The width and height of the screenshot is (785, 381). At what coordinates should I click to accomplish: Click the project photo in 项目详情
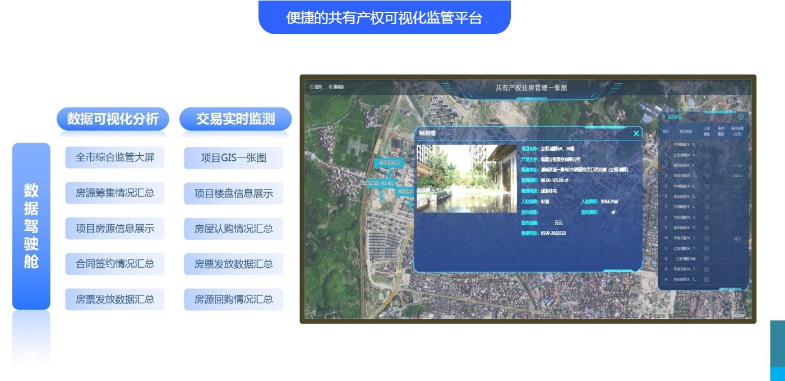tap(467, 179)
